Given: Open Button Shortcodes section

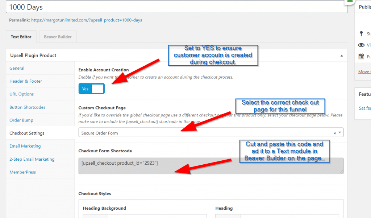Looking at the screenshot, I should click(x=27, y=107).
